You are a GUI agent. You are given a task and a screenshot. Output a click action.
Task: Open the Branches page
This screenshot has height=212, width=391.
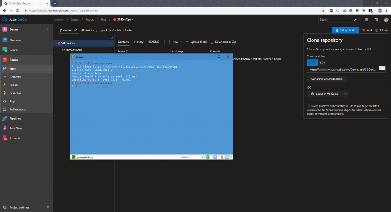[15, 93]
